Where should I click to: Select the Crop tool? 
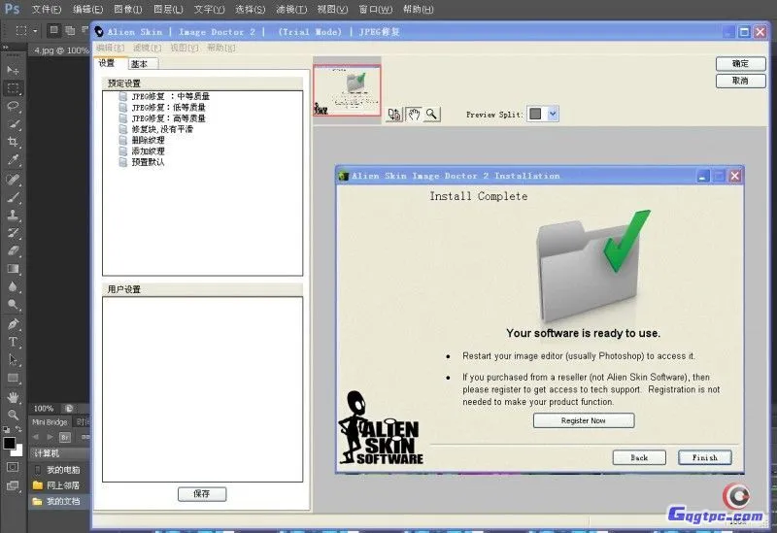pyautogui.click(x=13, y=142)
